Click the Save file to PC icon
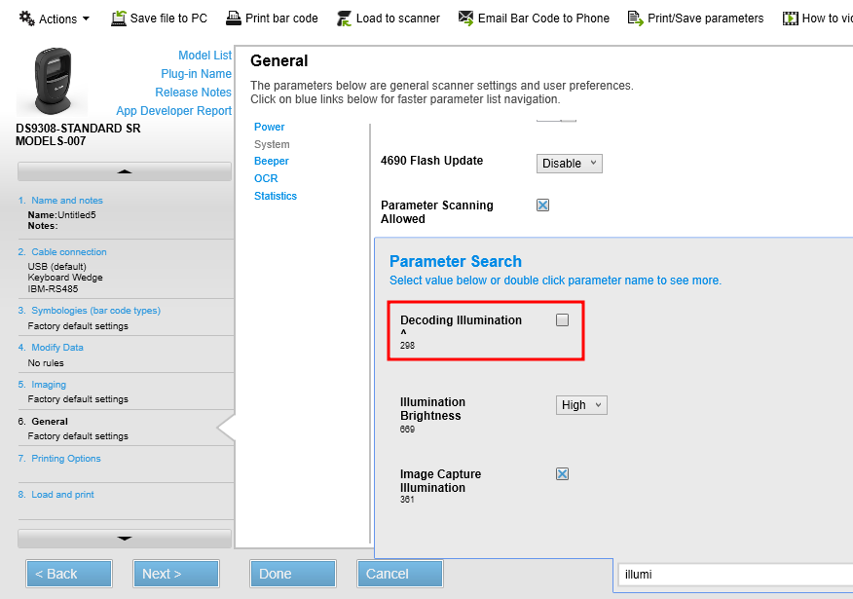Viewport: 853px width, 599px height. tap(118, 19)
